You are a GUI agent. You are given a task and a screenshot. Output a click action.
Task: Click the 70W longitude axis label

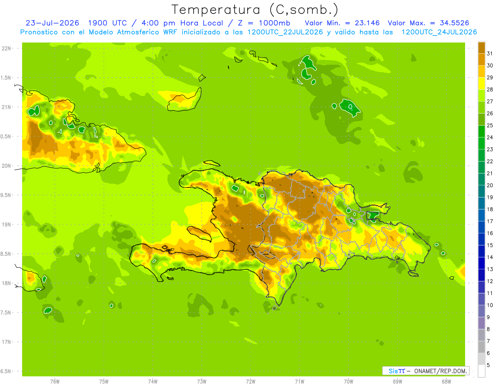(x=349, y=382)
